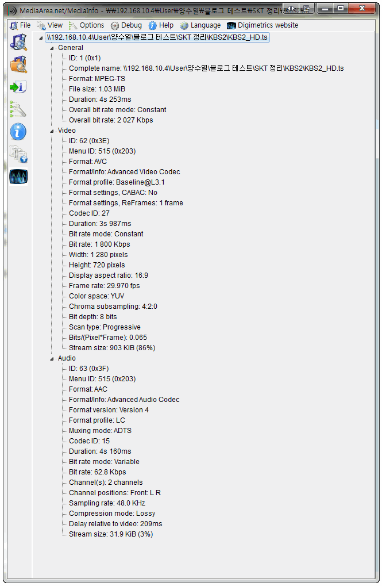Click the waveform Digimetrics sidebar icon

coord(18,177)
